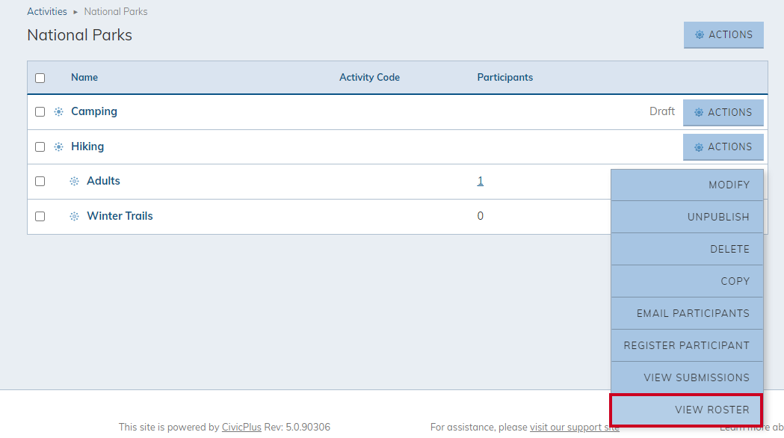Go to Activities breadcrumb link
The height and width of the screenshot is (438, 784).
click(47, 12)
